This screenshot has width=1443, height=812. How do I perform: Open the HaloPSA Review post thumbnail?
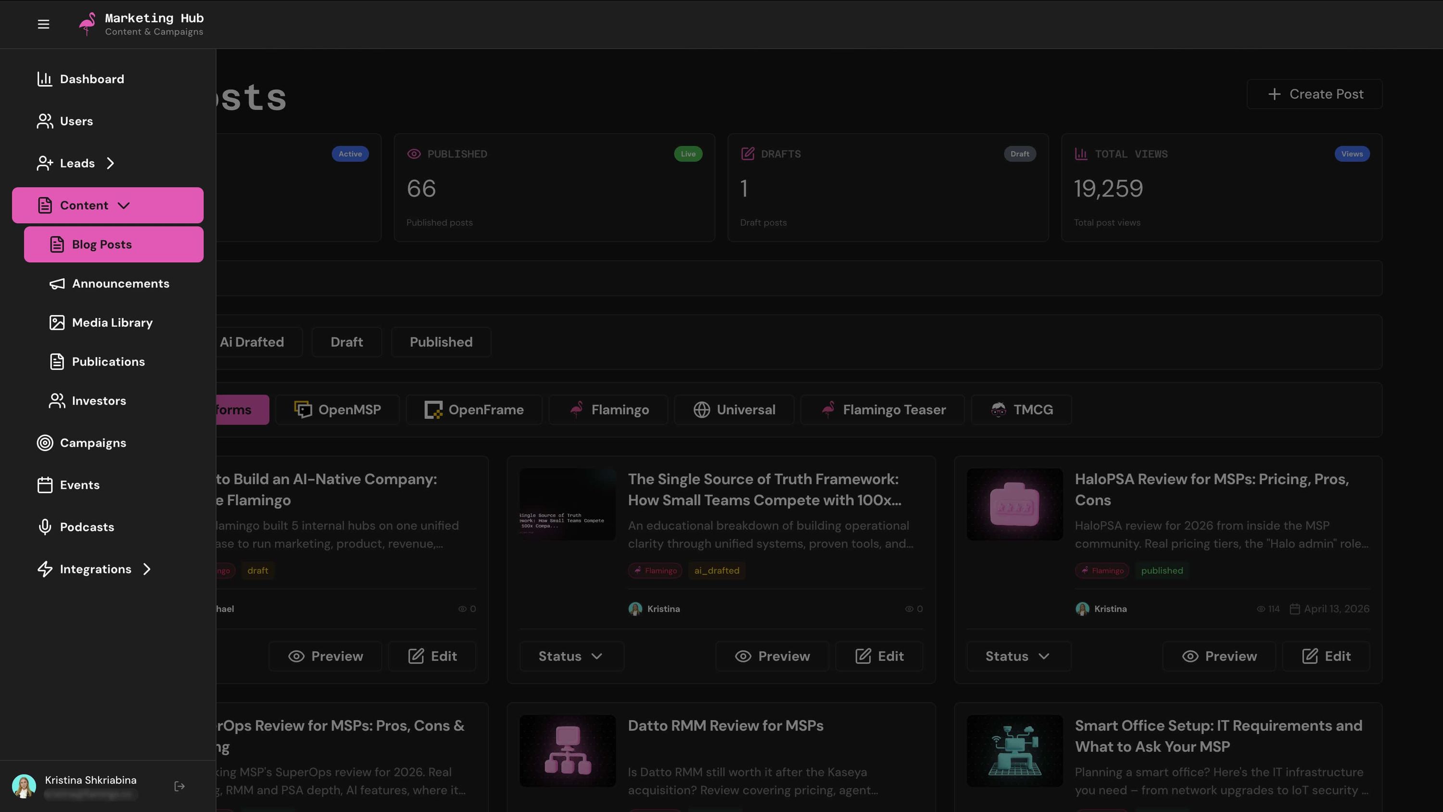point(1014,504)
